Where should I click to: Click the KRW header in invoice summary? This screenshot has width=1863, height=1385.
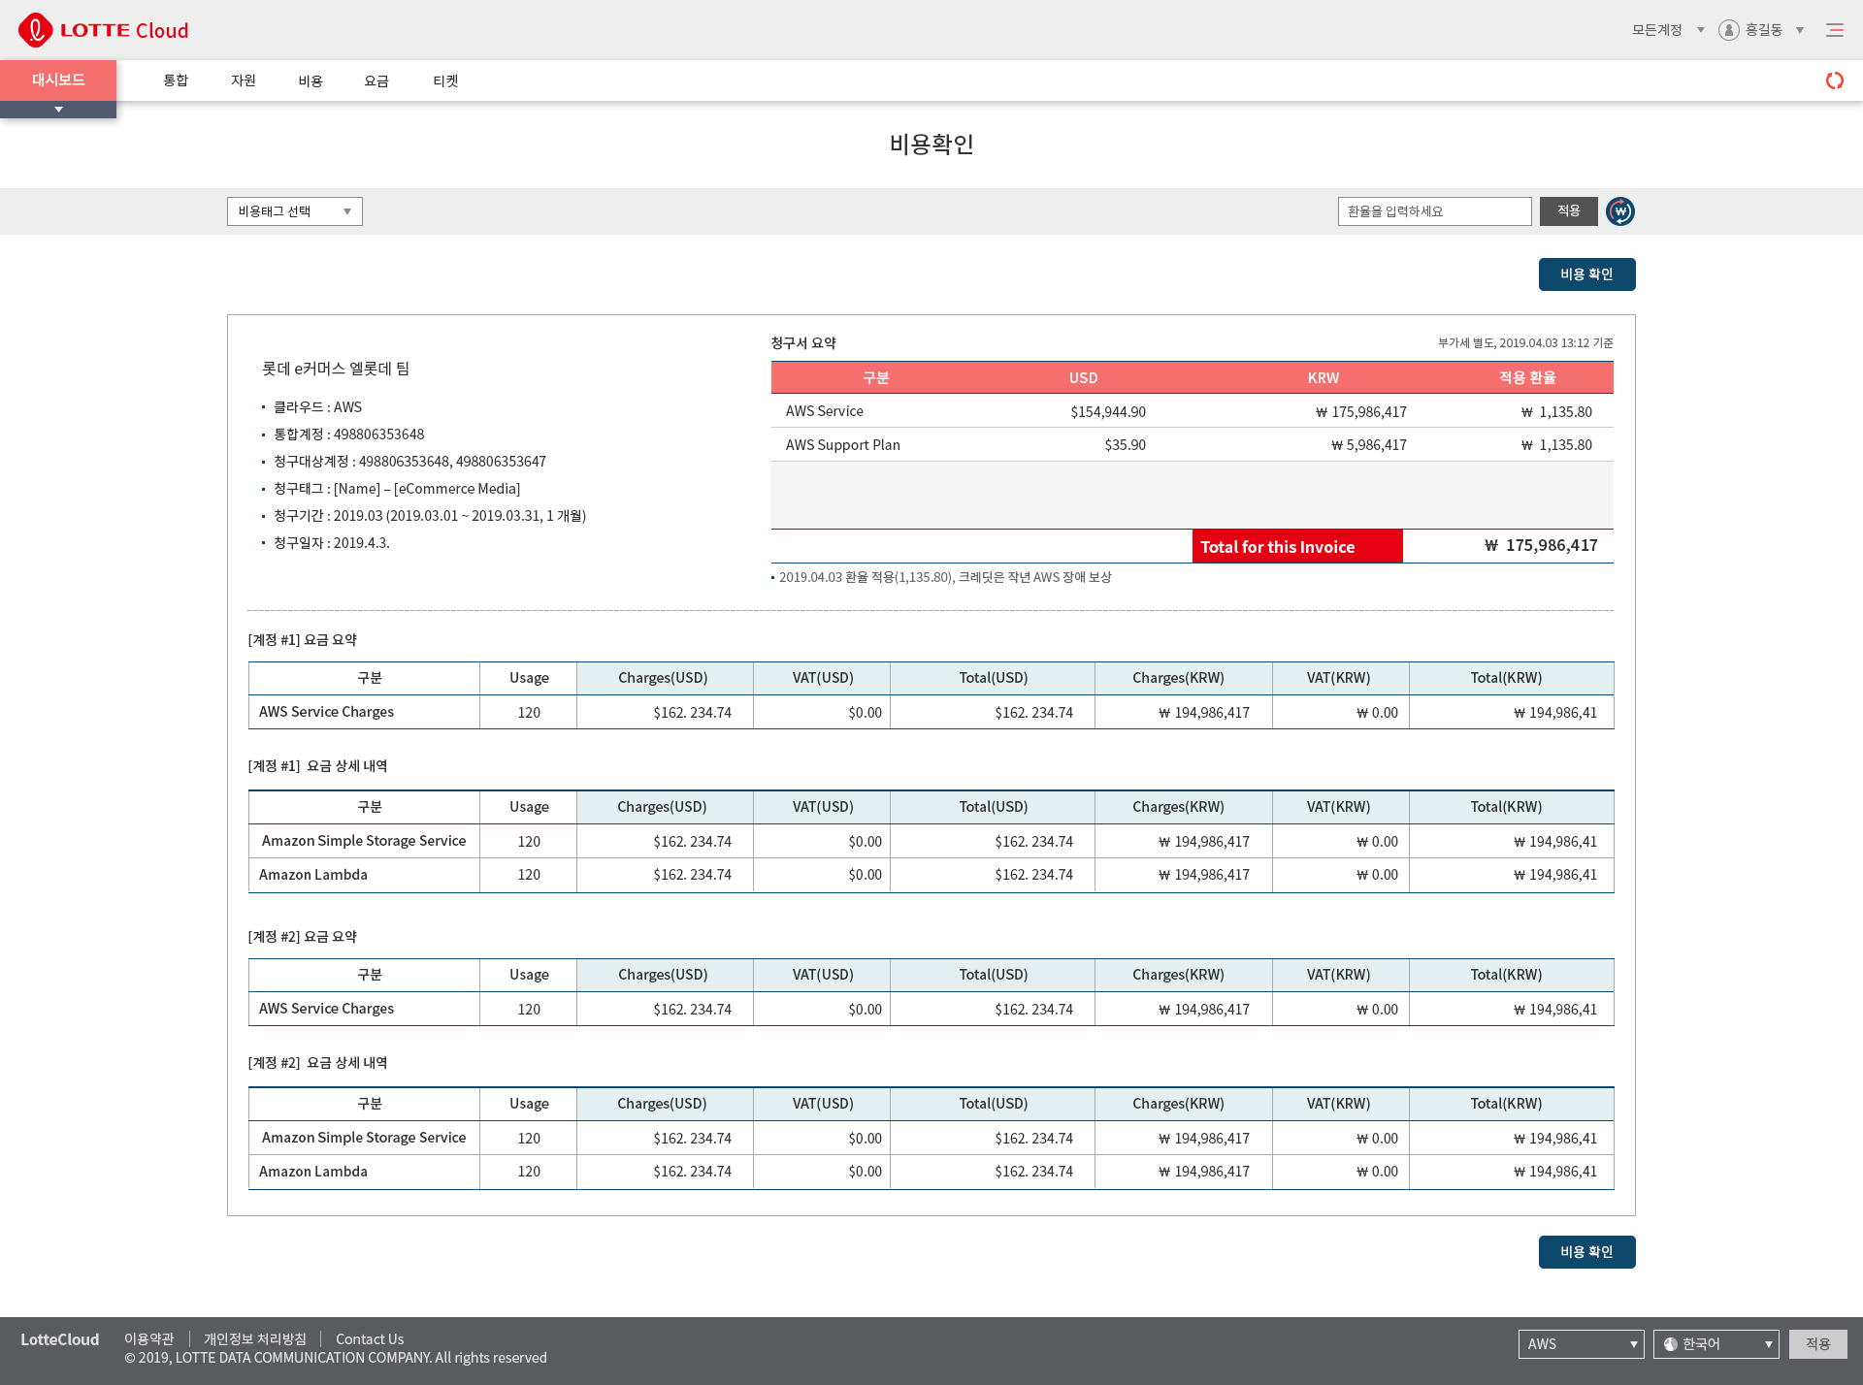click(x=1323, y=378)
